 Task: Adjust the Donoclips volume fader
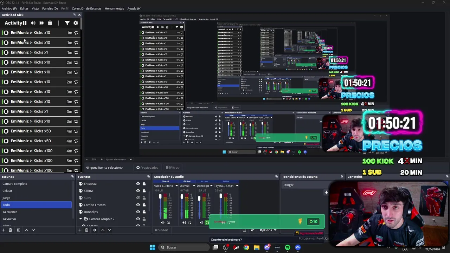tap(199, 199)
